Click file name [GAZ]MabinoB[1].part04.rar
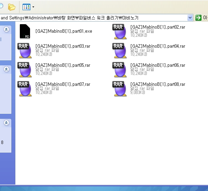This screenshot has height=191, width=208. point(158,46)
